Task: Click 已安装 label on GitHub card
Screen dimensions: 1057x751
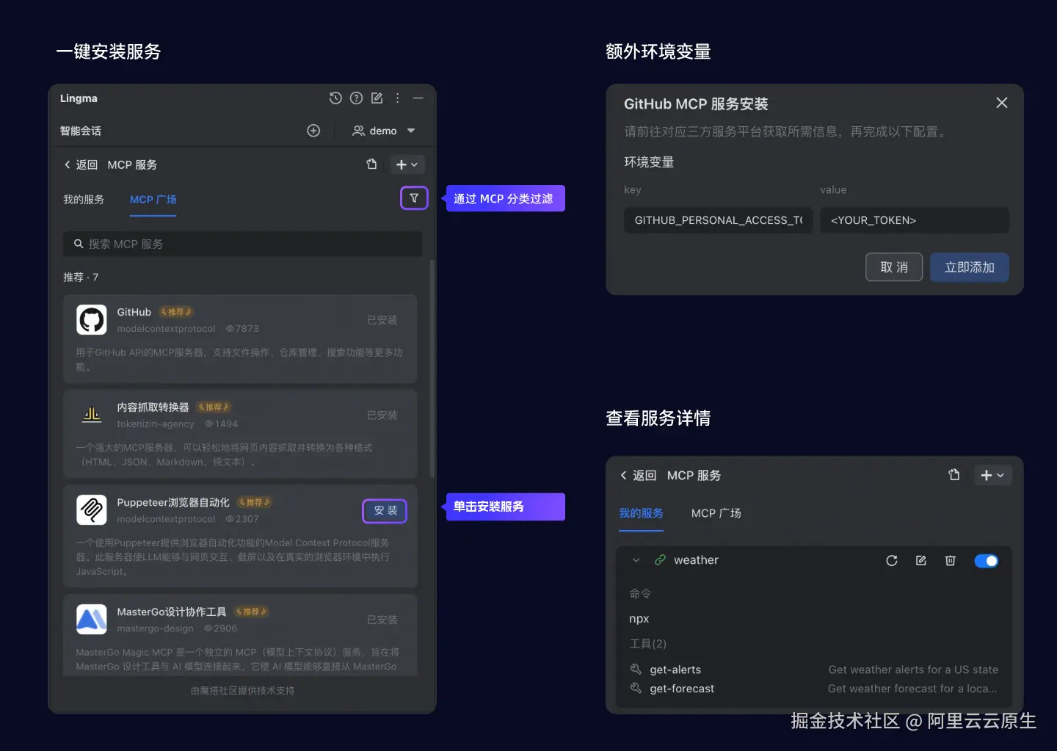Action: [382, 320]
